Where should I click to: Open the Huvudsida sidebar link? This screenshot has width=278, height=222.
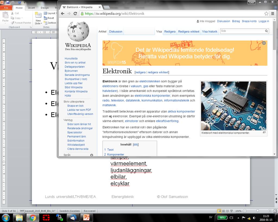[71, 59]
